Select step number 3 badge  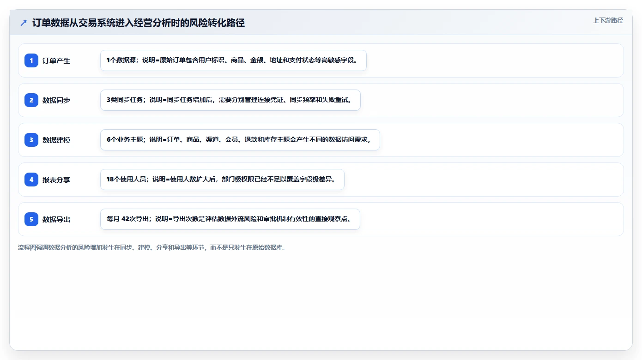(31, 140)
